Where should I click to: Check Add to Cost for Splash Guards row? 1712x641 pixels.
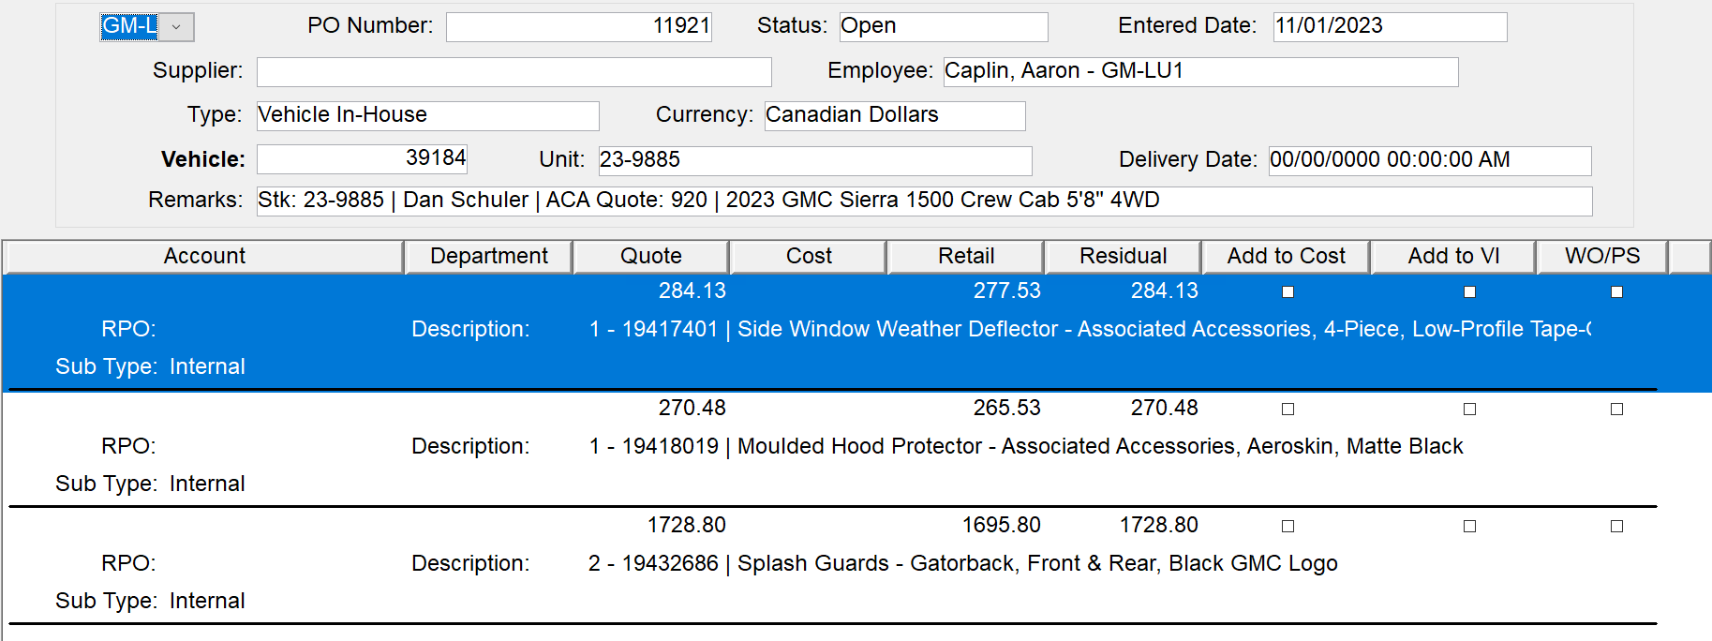click(1288, 527)
